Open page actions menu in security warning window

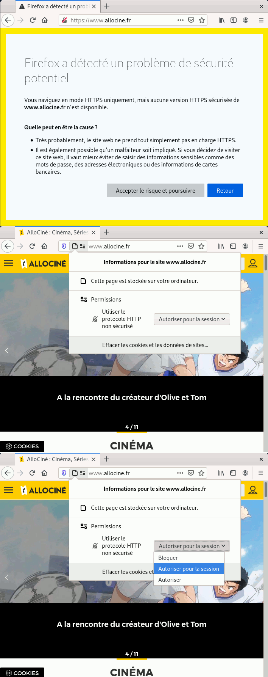181,20
